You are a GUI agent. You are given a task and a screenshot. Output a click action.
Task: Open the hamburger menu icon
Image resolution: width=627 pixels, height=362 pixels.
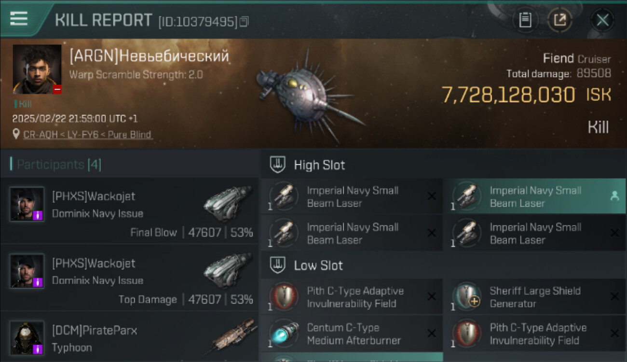(18, 18)
